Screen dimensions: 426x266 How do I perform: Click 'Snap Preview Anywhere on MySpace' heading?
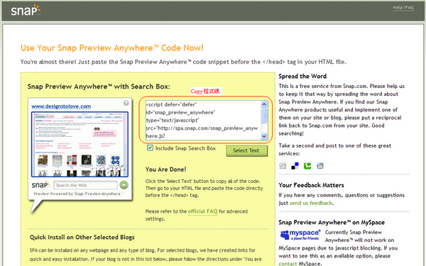click(332, 222)
